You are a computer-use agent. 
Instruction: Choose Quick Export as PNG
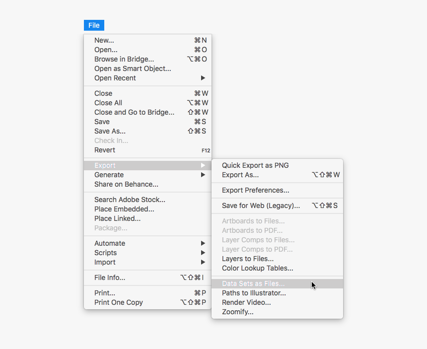(x=255, y=165)
